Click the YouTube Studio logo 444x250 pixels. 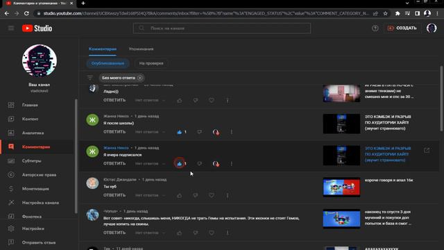(x=37, y=28)
